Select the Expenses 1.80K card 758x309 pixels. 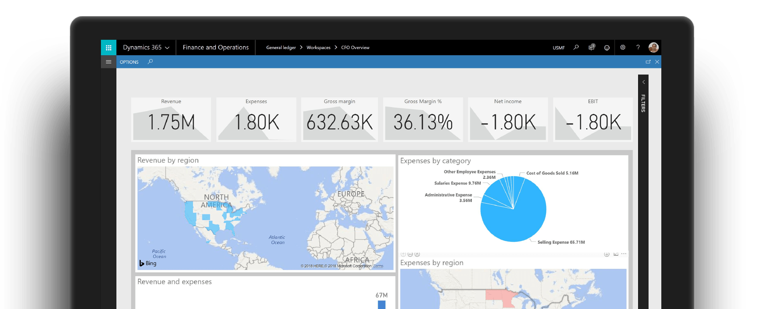coord(256,120)
